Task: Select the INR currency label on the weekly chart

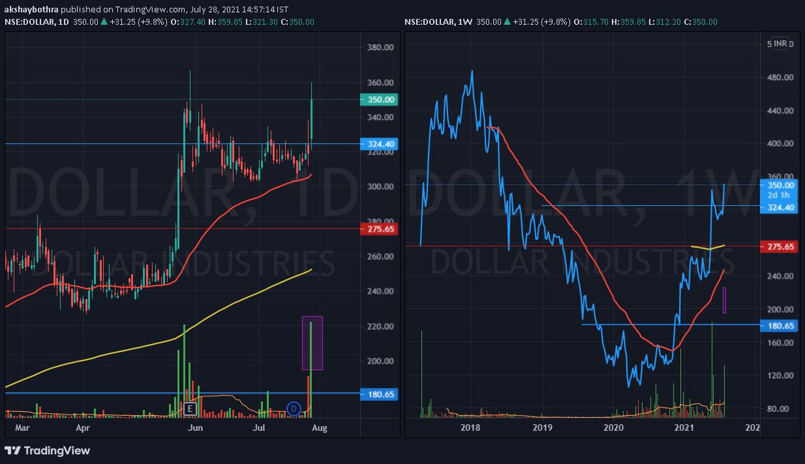Action: point(780,44)
